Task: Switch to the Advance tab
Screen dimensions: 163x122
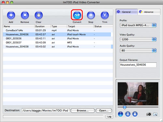Action: (149, 12)
